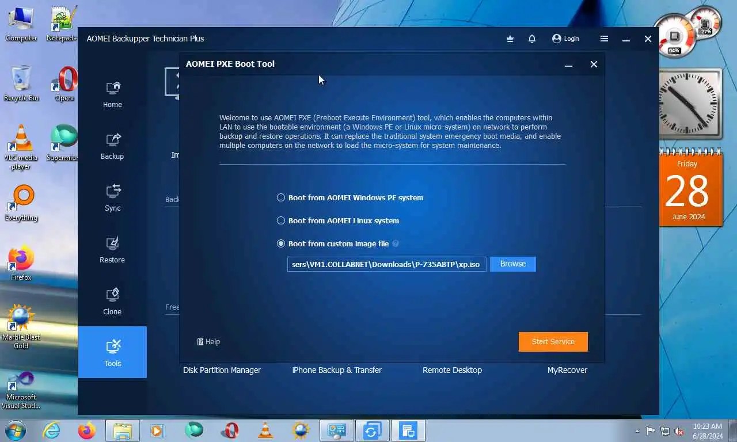The width and height of the screenshot is (737, 442).
Task: Click Browse to choose an ISO file
Action: coord(513,264)
